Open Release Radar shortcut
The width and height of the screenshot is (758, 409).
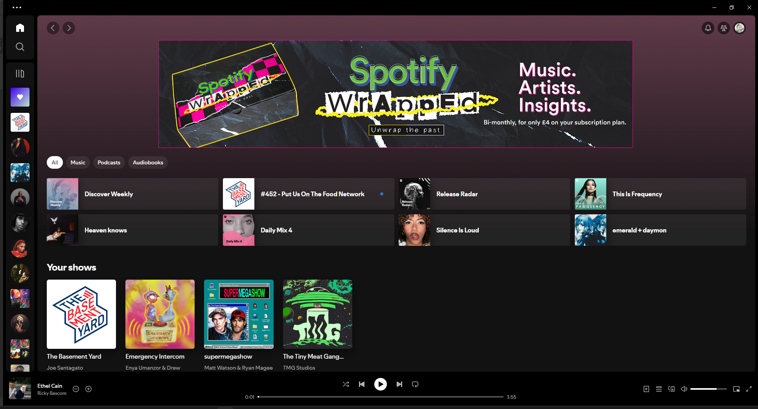point(484,194)
